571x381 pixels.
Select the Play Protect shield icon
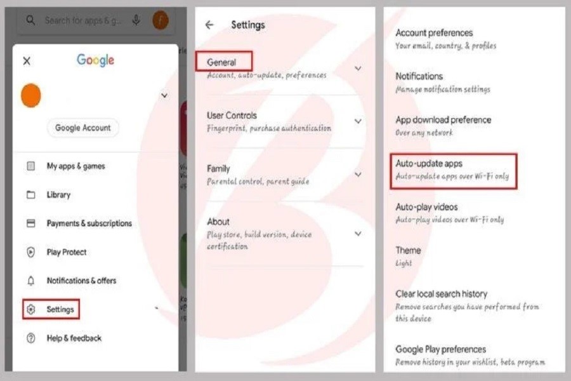pos(31,252)
